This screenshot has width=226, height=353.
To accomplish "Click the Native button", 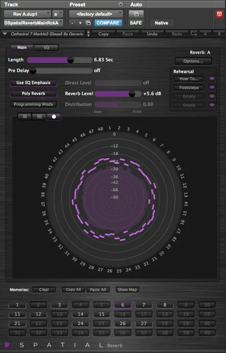I will [161, 23].
